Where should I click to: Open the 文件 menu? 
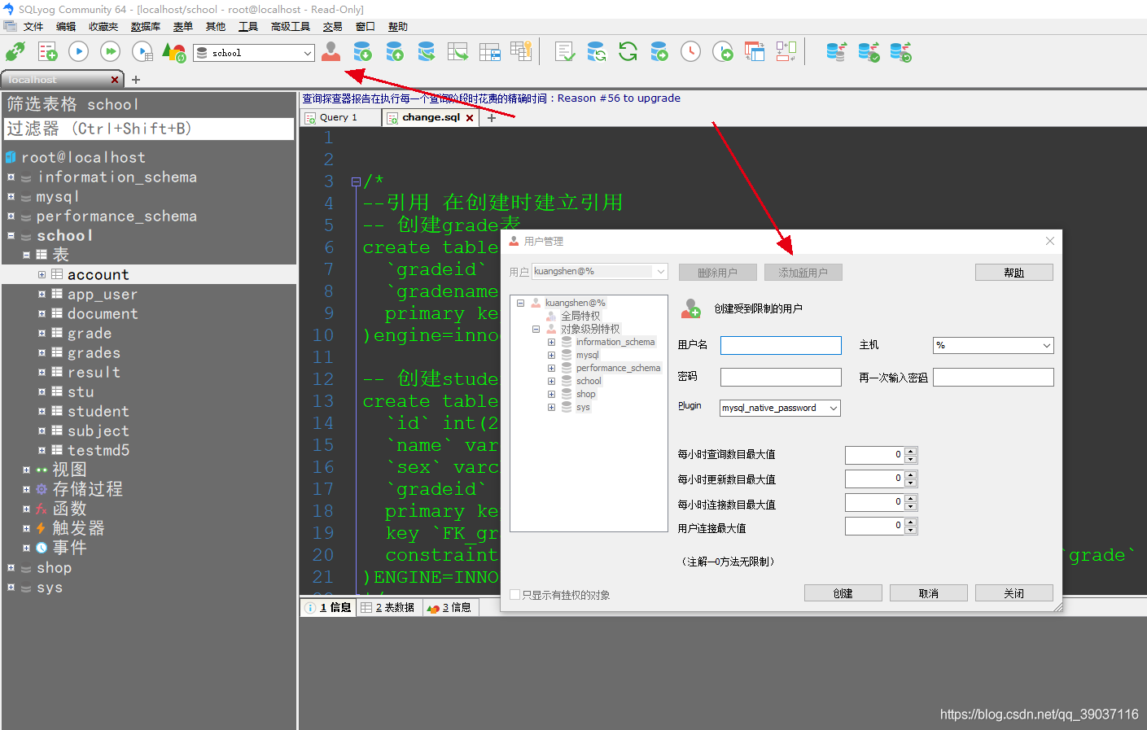(33, 27)
